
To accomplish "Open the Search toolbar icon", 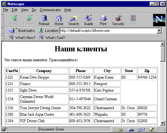I will coord(74,20).
